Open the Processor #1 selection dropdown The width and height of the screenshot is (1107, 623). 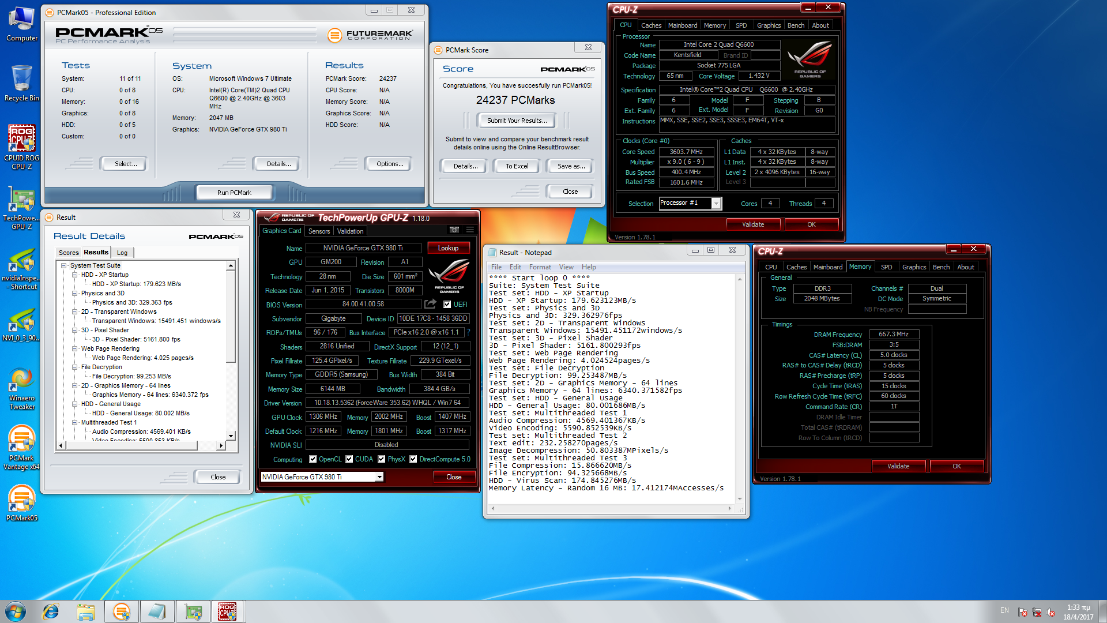(x=716, y=204)
